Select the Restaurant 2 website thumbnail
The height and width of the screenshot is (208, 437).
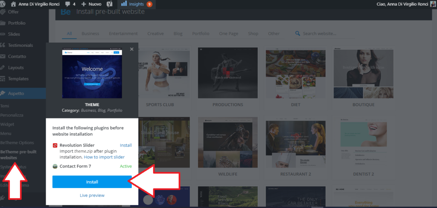click(x=296, y=142)
